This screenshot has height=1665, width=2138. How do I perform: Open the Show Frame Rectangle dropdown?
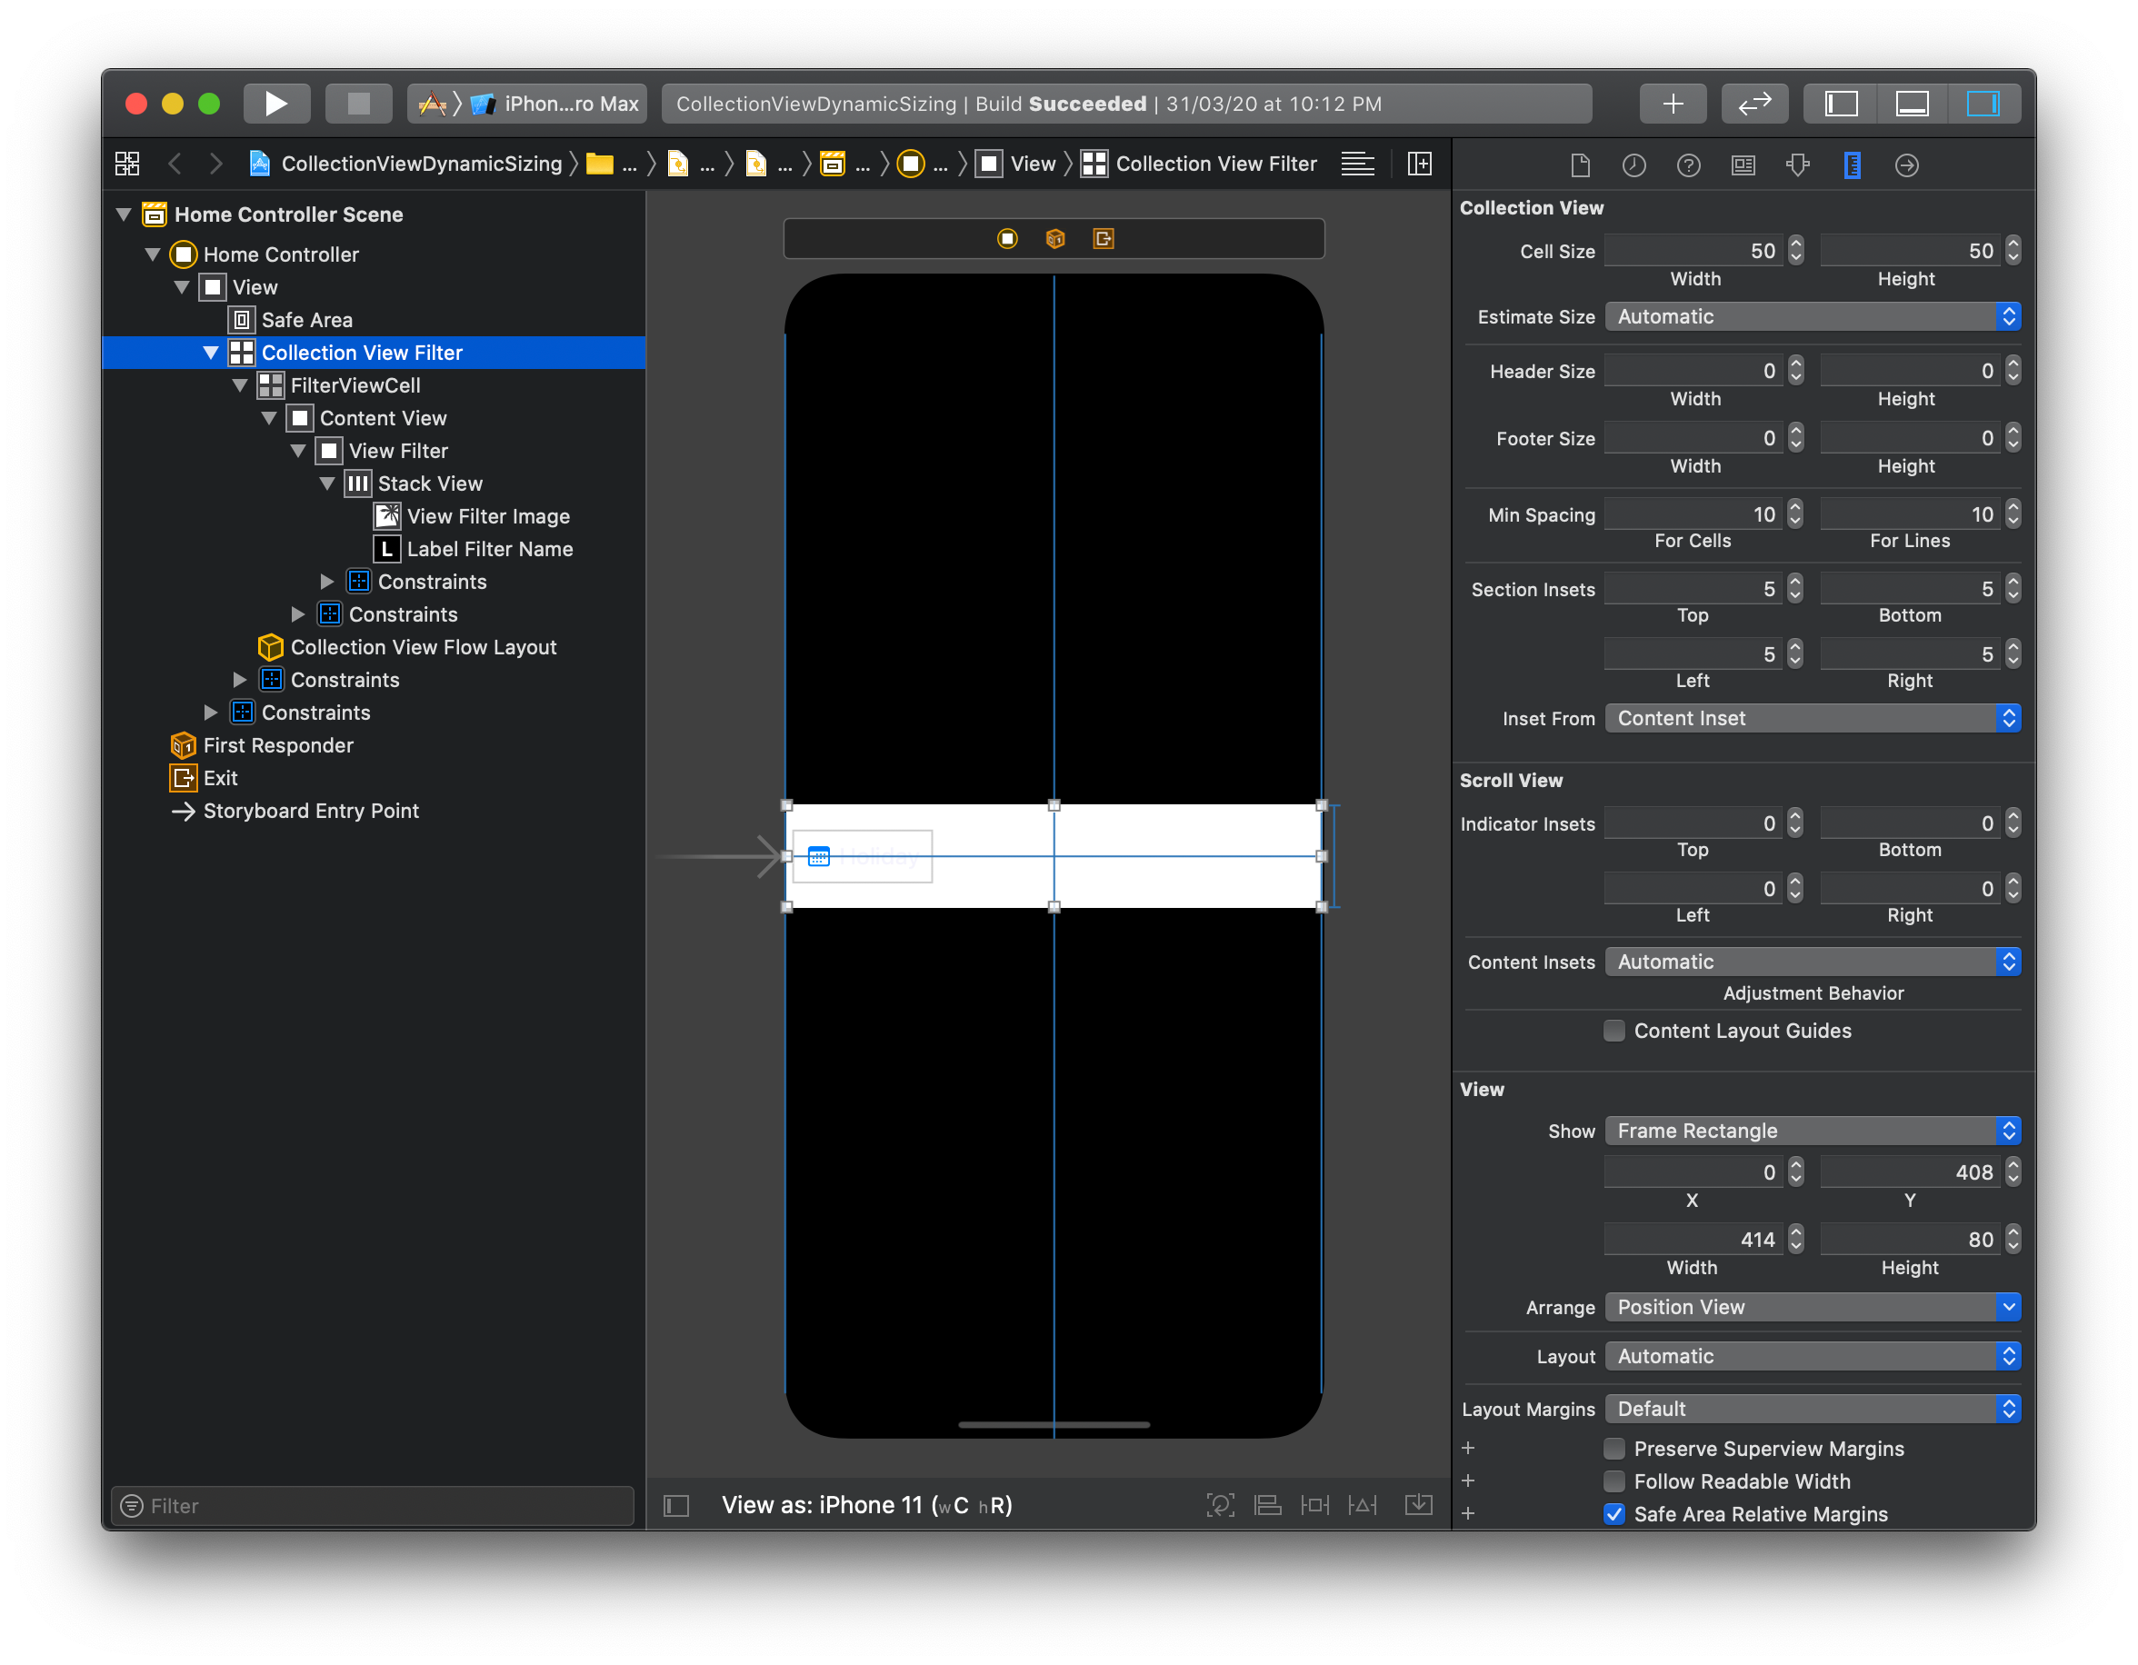pos(1813,1132)
